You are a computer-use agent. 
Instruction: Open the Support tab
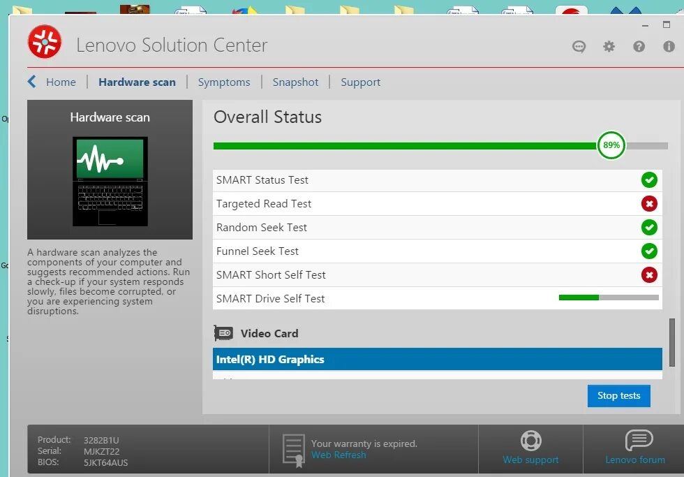(x=360, y=82)
